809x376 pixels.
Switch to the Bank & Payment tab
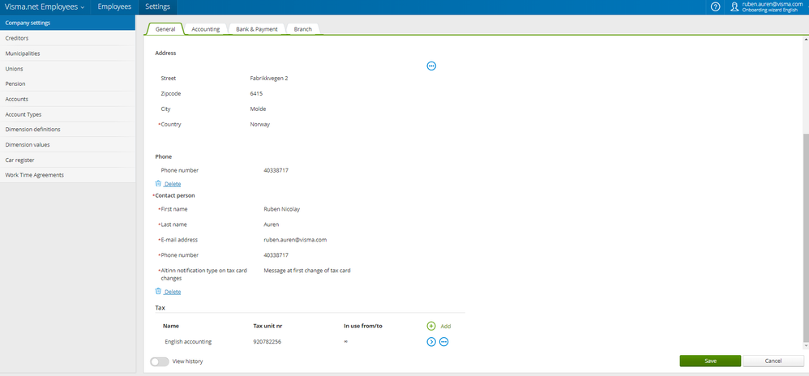[x=256, y=29]
